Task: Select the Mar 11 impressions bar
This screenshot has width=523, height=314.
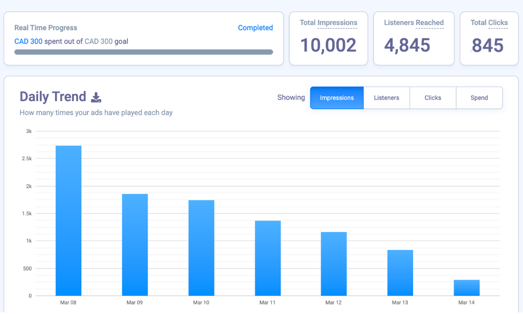Action: pos(268,258)
